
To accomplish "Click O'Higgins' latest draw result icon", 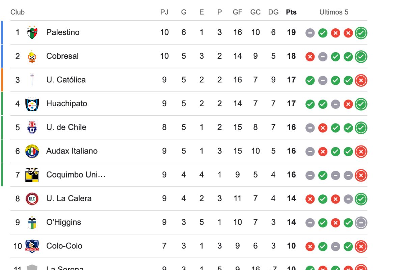I will point(361,223).
